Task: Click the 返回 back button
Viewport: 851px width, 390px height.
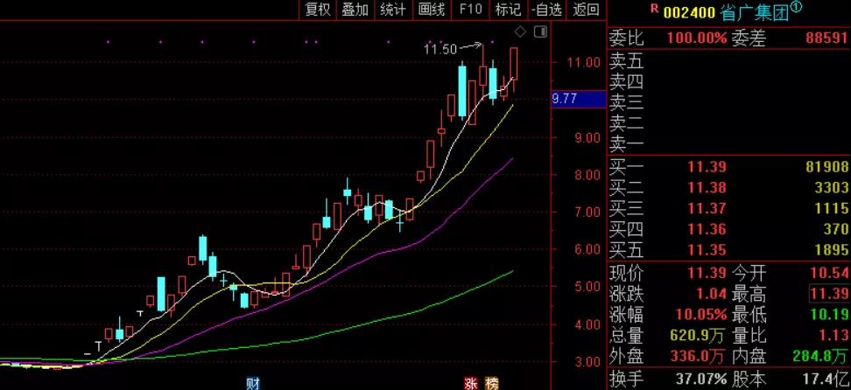Action: pyautogui.click(x=586, y=10)
